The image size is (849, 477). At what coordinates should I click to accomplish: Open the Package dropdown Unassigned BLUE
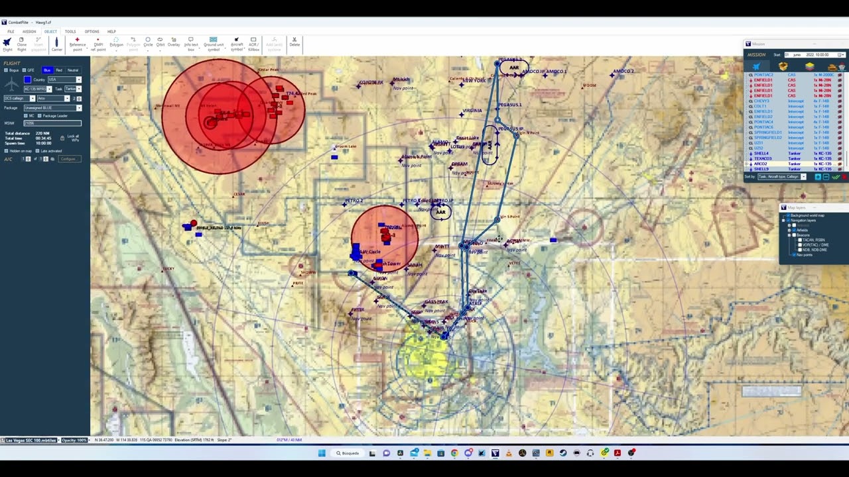pyautogui.click(x=52, y=108)
